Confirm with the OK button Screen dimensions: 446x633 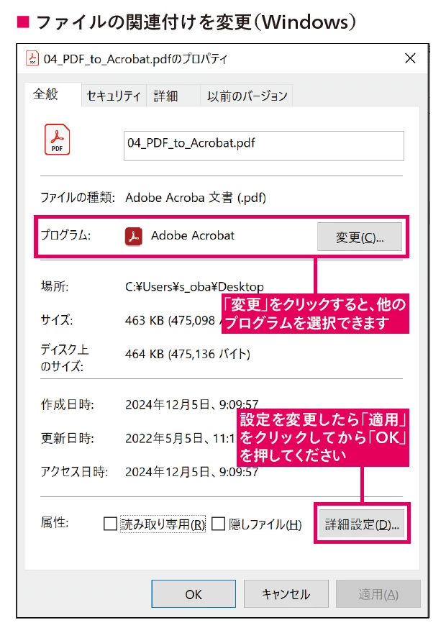[x=194, y=594]
